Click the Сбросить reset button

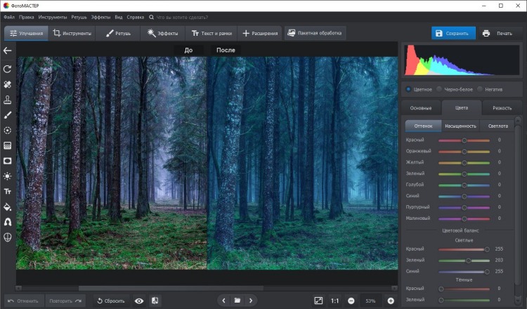[x=110, y=301]
